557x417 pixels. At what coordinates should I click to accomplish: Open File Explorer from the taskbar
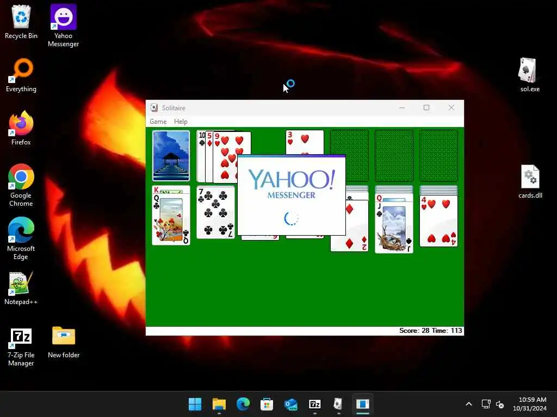(219, 404)
